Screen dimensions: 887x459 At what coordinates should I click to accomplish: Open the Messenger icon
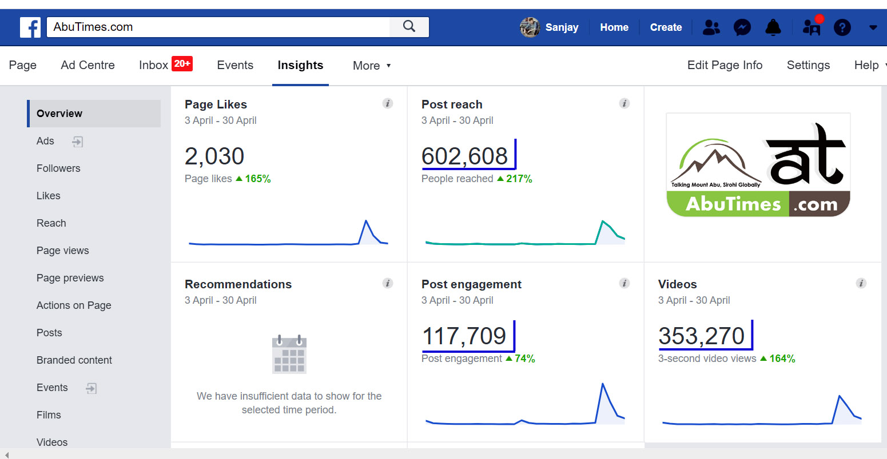tap(742, 27)
